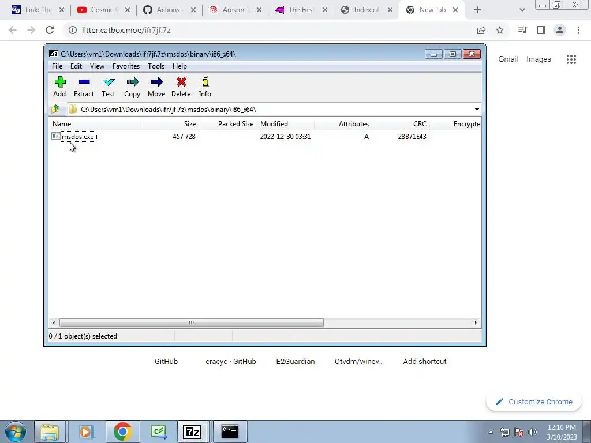Open the Help menu in 7-Zip
591x443 pixels.
(180, 66)
